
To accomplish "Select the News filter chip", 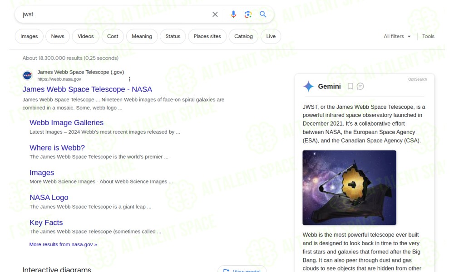I will (x=58, y=36).
